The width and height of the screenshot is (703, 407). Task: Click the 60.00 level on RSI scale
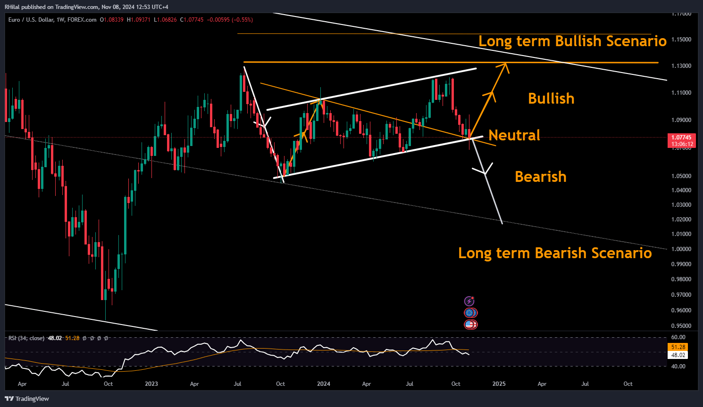(678, 337)
